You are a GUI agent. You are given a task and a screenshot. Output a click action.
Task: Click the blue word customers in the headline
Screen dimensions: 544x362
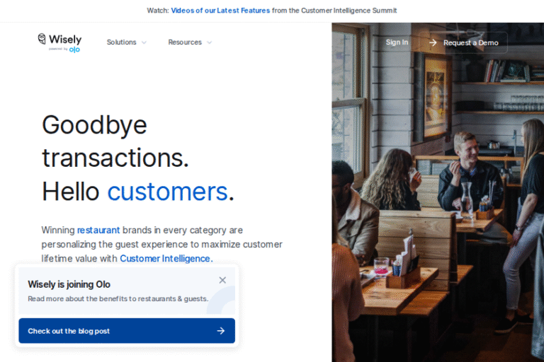(x=168, y=192)
